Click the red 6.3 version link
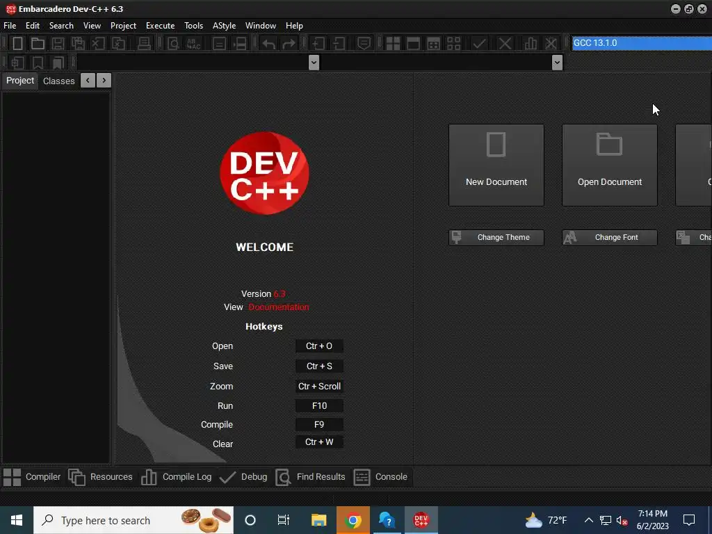 click(x=280, y=294)
